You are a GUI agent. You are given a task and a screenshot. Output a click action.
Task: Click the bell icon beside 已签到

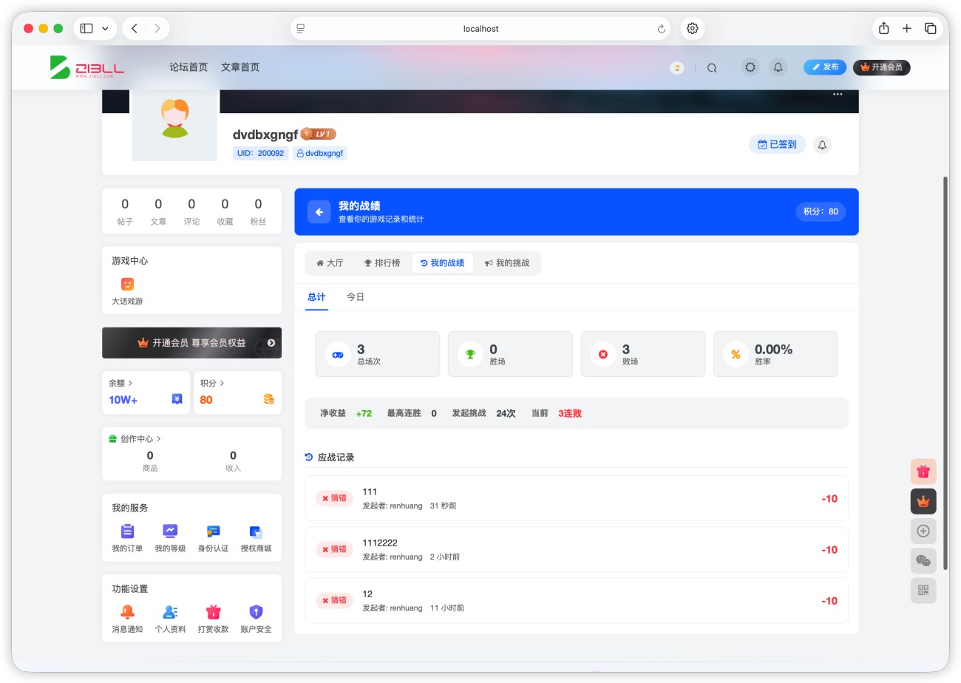coord(822,145)
